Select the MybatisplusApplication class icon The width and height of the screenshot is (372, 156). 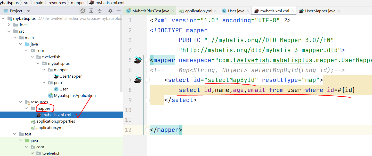[x=50, y=96]
